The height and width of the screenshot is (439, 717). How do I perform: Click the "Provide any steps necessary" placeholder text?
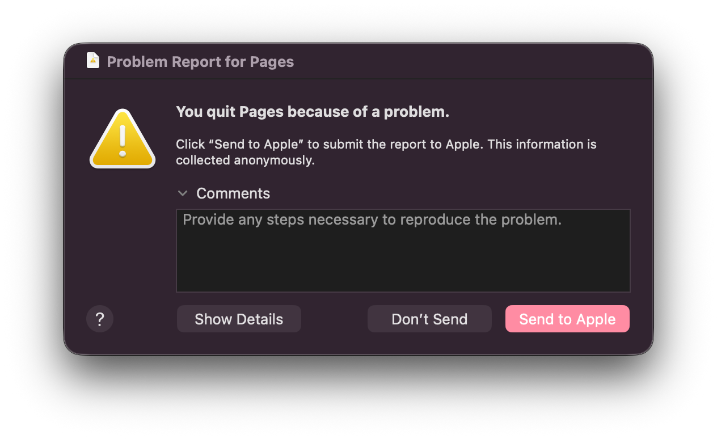[372, 220]
